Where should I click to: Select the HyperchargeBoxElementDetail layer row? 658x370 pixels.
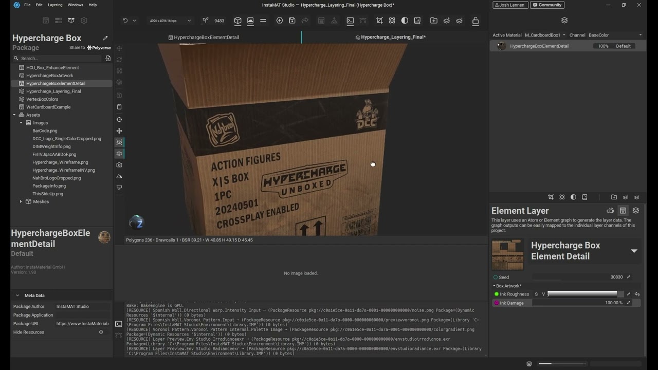pyautogui.click(x=568, y=46)
